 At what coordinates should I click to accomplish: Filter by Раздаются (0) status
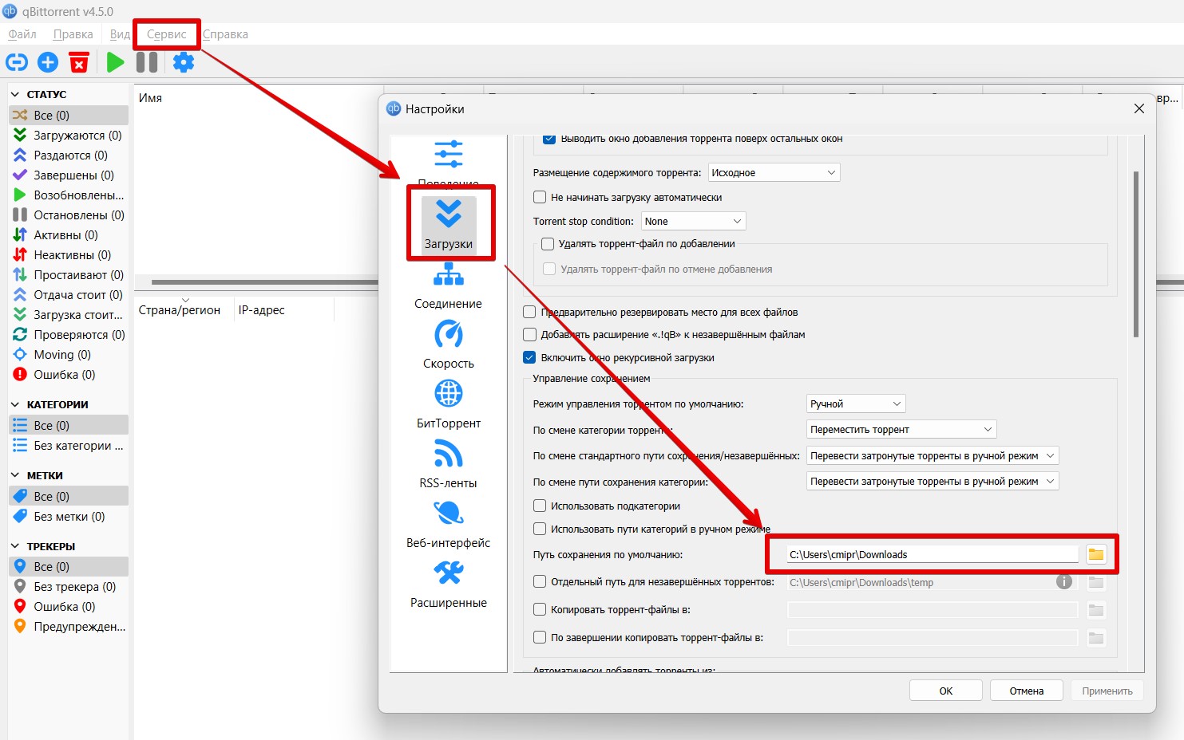coord(69,155)
